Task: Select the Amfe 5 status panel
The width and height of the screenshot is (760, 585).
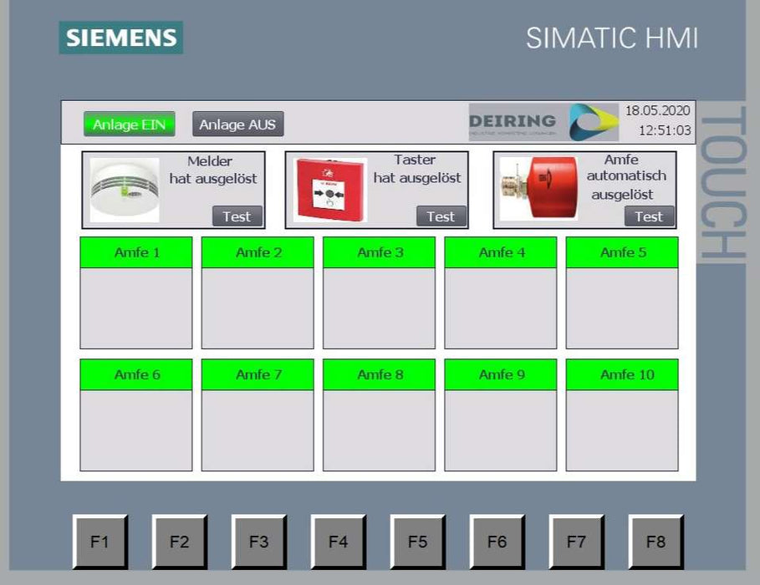Action: coord(622,308)
